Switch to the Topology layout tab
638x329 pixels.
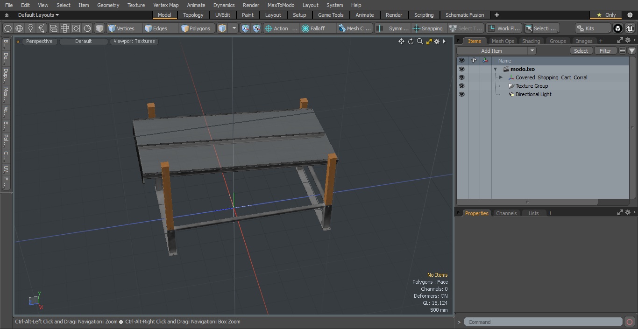(x=193, y=15)
